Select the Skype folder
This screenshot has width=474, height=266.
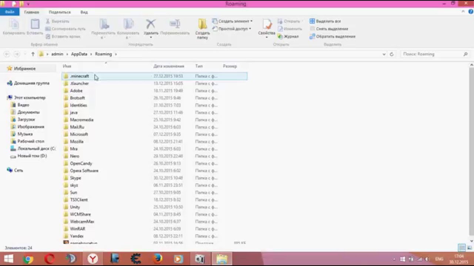click(x=154, y=178)
